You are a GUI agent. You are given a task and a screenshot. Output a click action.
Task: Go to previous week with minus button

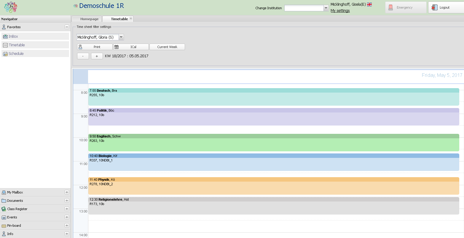[x=83, y=56]
